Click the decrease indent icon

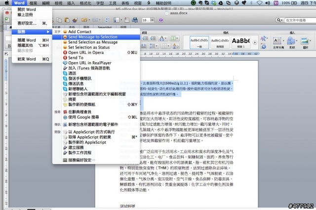[x=145, y=39]
